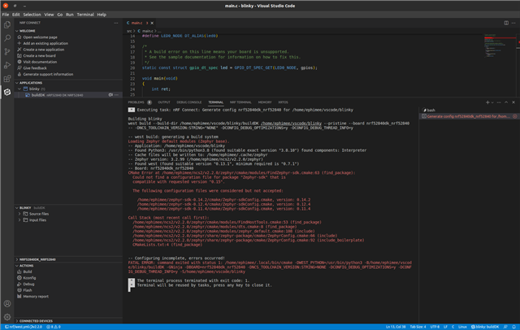This screenshot has height=330, width=520.
Task: Create a new terminal with plus icon
Action: pos(487,102)
